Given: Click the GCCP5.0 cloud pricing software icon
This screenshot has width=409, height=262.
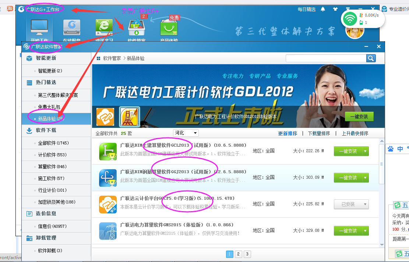Looking at the screenshot, I should pyautogui.click(x=108, y=205).
